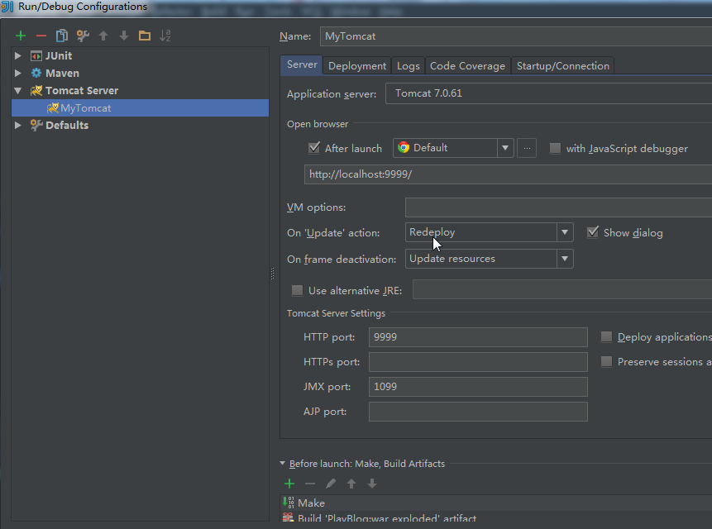Move the before launch task down
This screenshot has height=529, width=712.
372,484
